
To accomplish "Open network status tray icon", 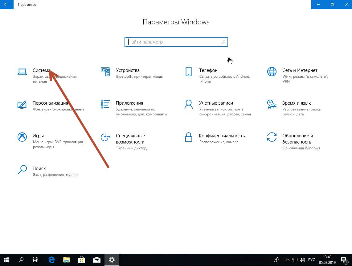I will 295,260.
